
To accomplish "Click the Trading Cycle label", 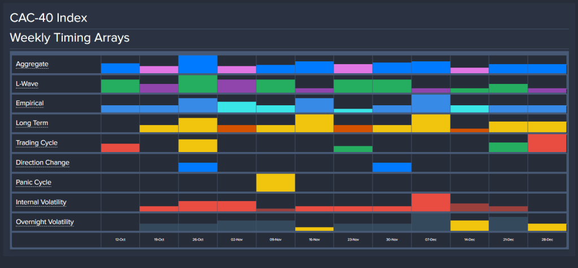I will [37, 143].
